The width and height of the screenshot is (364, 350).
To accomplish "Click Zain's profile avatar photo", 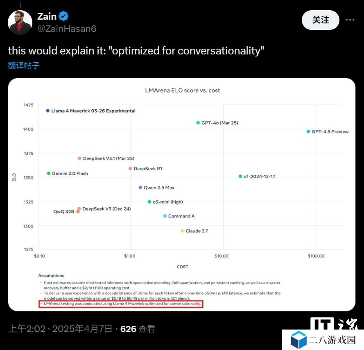I will pos(20,23).
